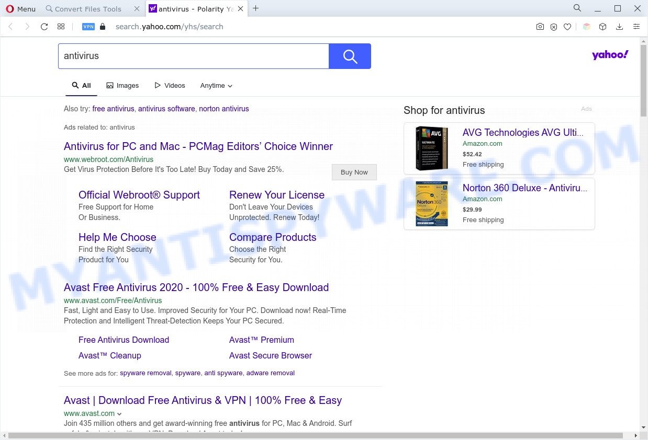The width and height of the screenshot is (648, 440).
Task: Open the extensions cube icon
Action: (x=603, y=27)
